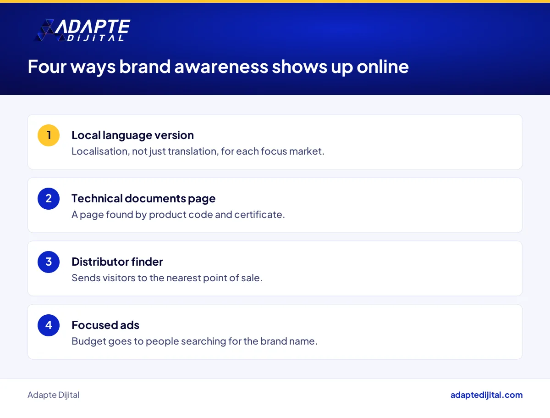550x418 pixels.
Task: Select the 'Focused ads' title
Action: click(x=105, y=325)
